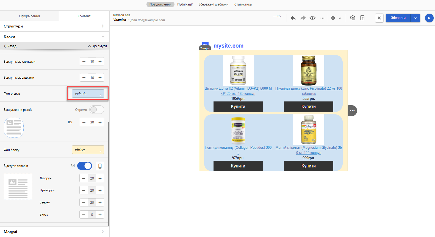
Task: Increase the Зверху padding
Action: coord(100,202)
